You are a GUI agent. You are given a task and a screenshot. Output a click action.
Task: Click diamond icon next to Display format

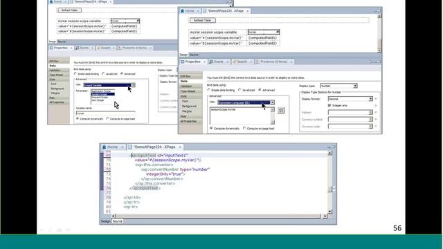pos(376,99)
